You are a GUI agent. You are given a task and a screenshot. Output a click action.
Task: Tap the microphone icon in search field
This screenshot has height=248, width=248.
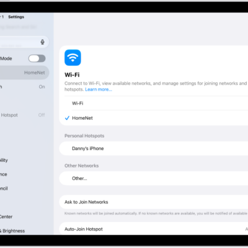point(42,42)
